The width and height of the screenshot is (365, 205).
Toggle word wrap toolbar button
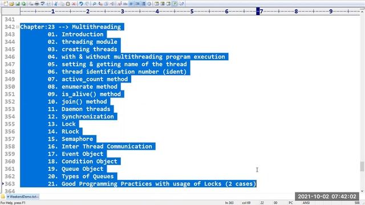131,4
